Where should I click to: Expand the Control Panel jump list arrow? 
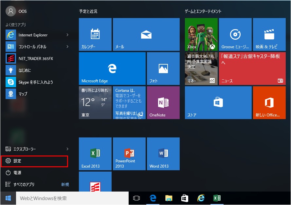coord(67,47)
